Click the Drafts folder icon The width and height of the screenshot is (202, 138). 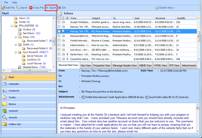[20, 45]
